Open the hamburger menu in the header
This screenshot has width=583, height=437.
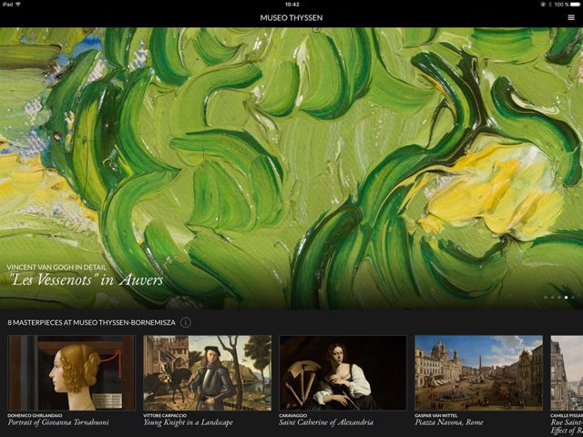tap(570, 17)
